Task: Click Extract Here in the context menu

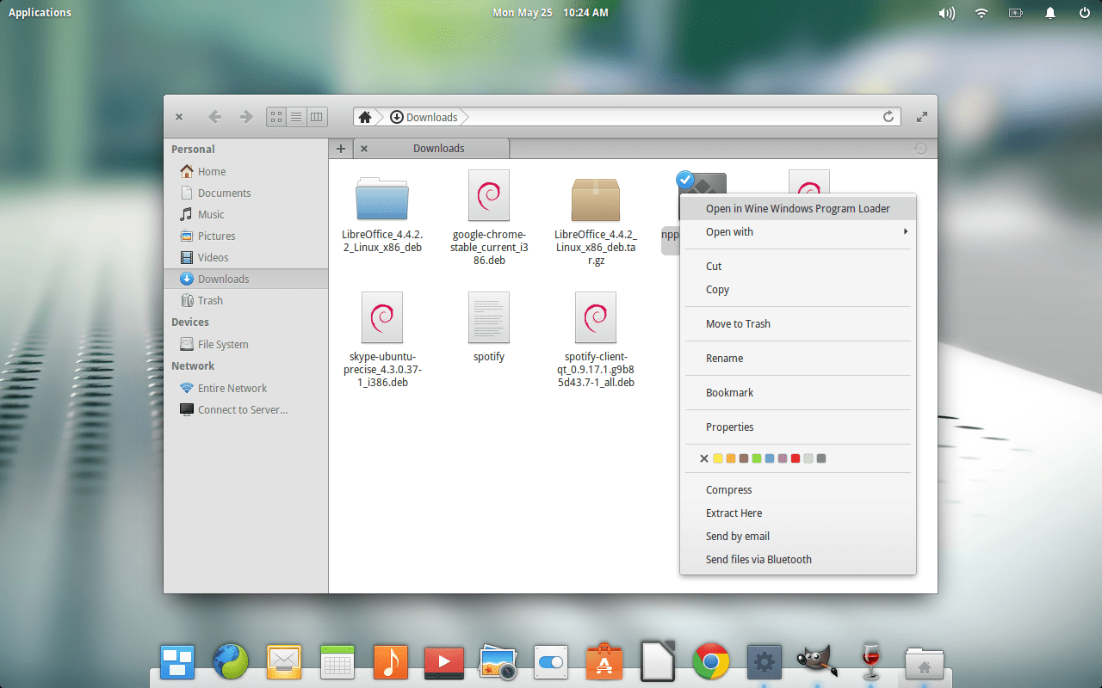Action: (x=734, y=513)
